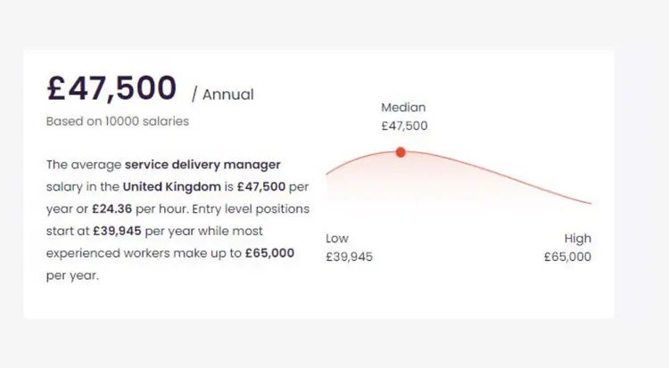This screenshot has height=368, width=669.
Task: Click the "High" label below the chart
Action: coord(577,239)
